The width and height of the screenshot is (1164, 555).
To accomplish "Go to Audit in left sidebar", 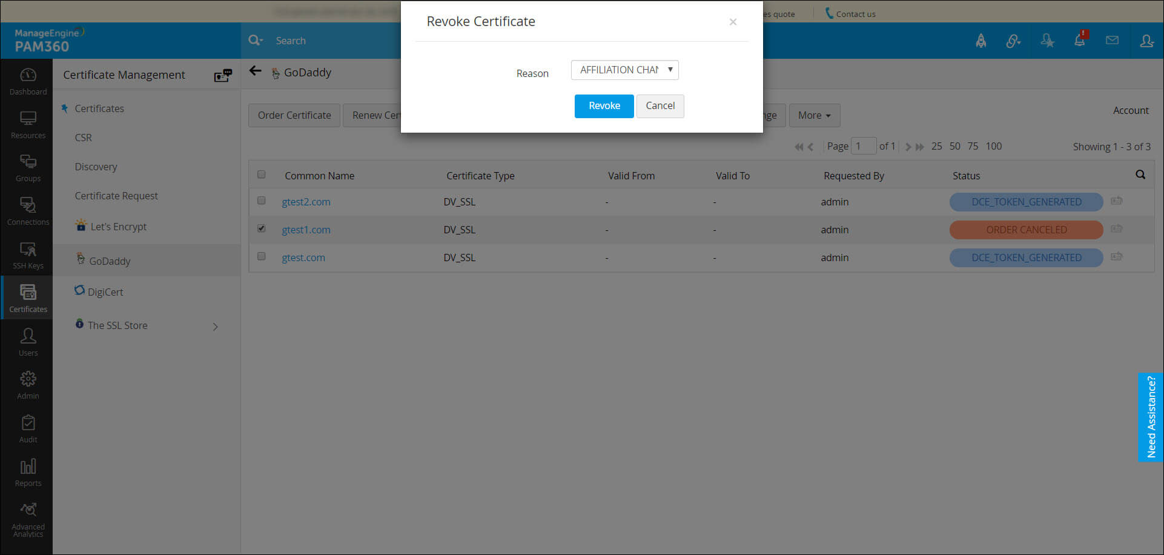I will point(28,429).
